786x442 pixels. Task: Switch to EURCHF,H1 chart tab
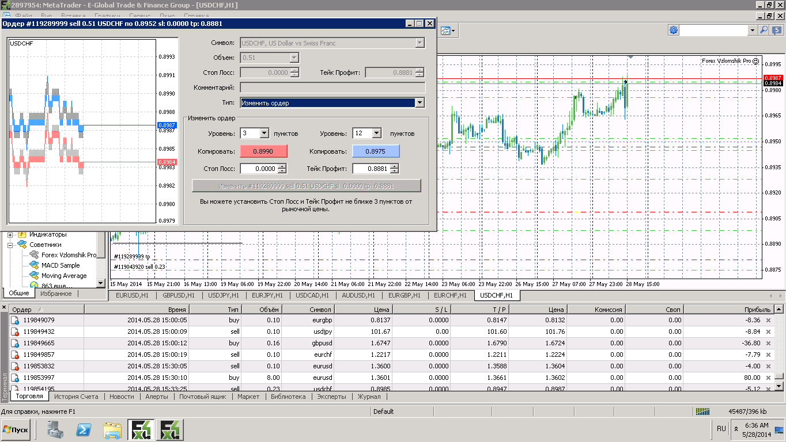pos(451,295)
